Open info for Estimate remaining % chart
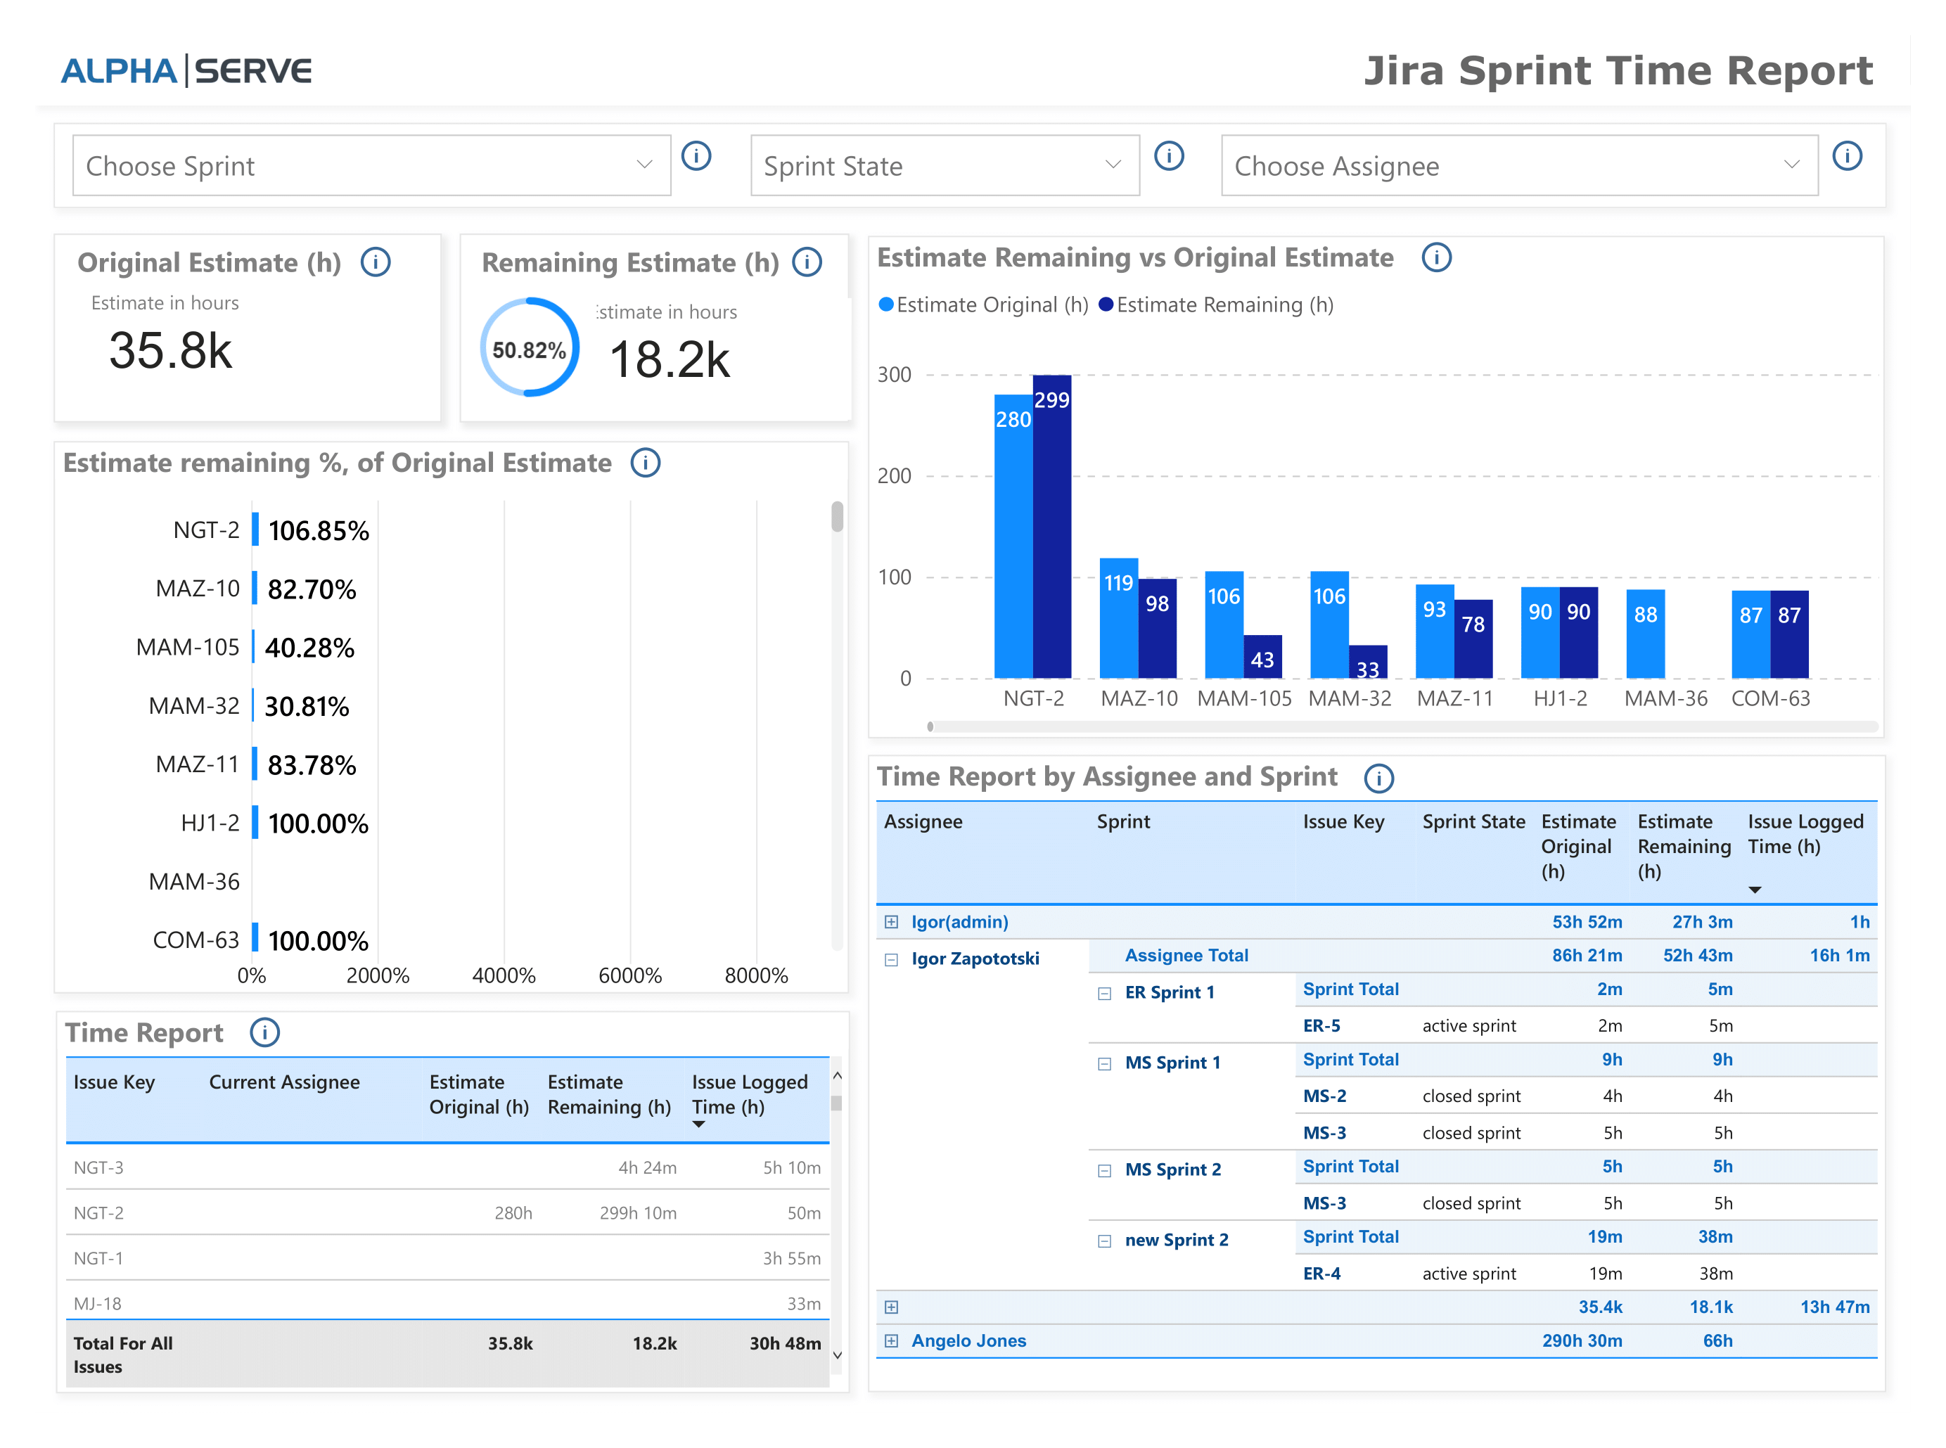This screenshot has height=1448, width=1946. pyautogui.click(x=645, y=463)
